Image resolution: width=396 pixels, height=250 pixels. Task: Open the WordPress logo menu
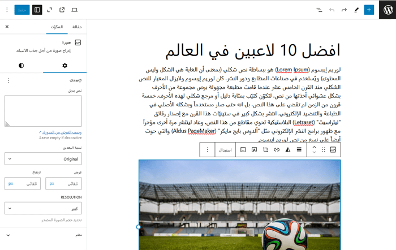tap(388, 10)
